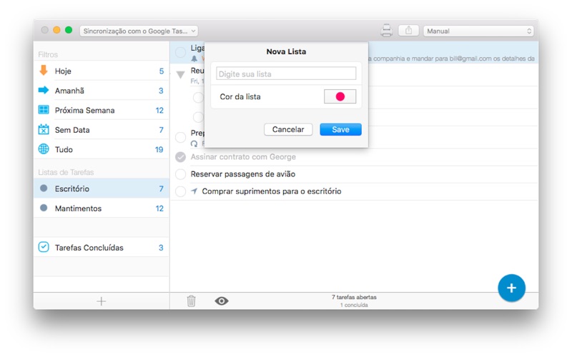Collapse the subtasks disclosure triangle
The height and width of the screenshot is (357, 572).
[181, 74]
